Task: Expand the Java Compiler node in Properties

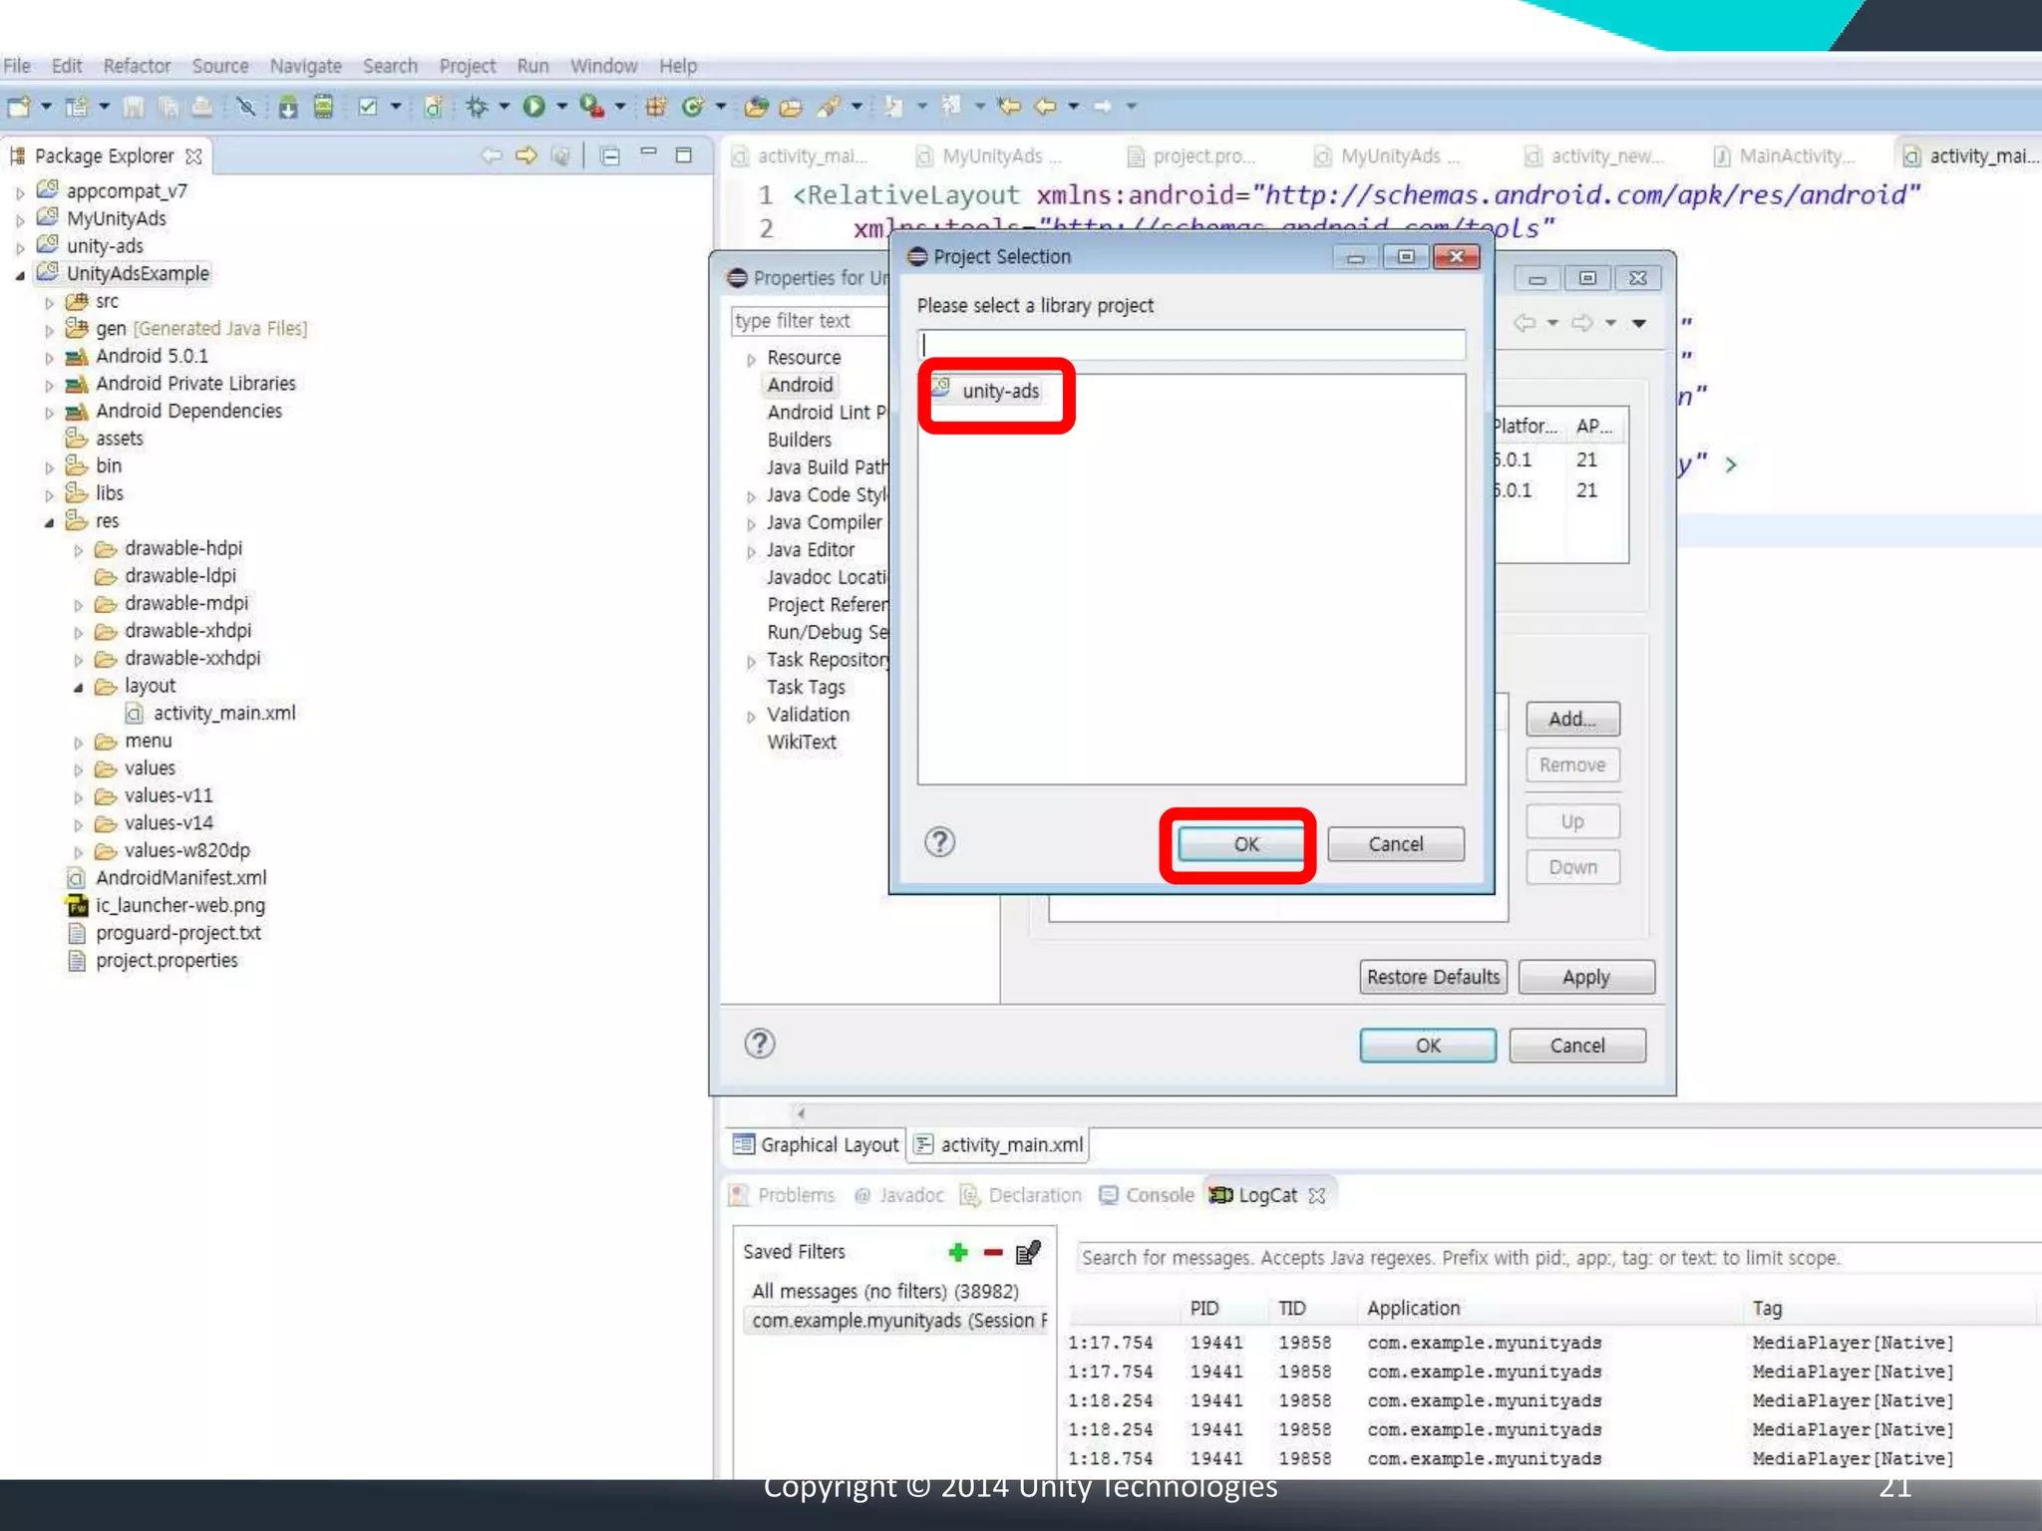Action: coord(751,524)
